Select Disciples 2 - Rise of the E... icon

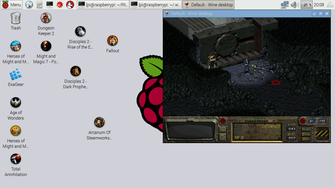point(80,38)
